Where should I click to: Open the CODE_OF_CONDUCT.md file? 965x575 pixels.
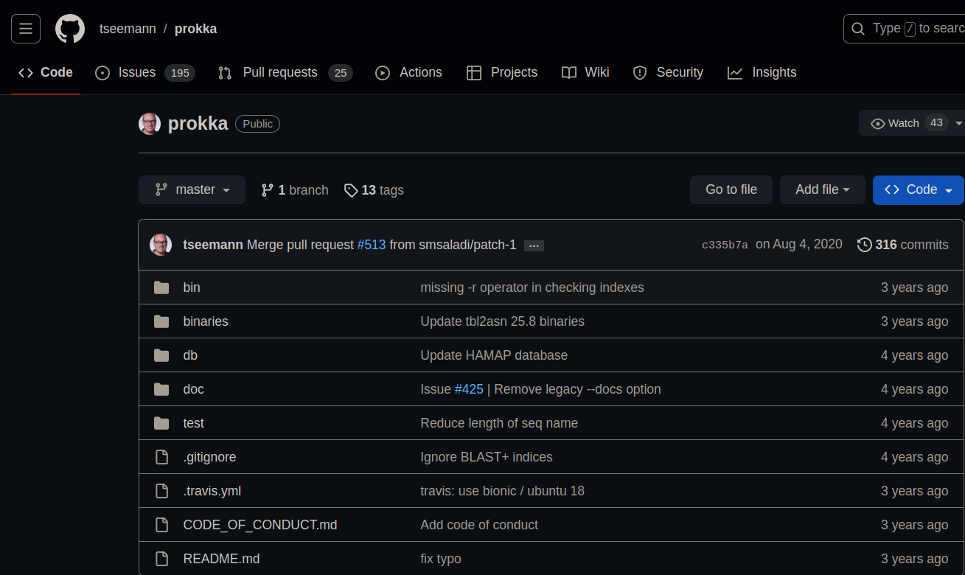coord(260,525)
